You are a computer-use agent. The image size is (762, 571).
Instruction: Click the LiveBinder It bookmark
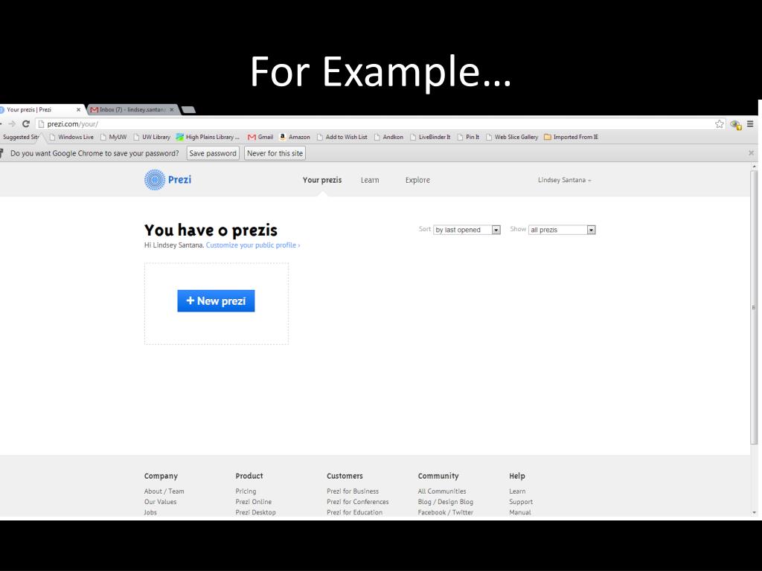[431, 137]
